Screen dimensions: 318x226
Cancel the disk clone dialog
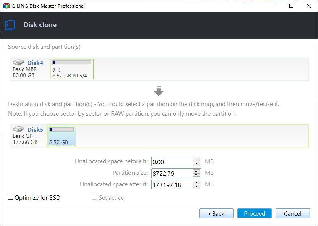(293, 213)
